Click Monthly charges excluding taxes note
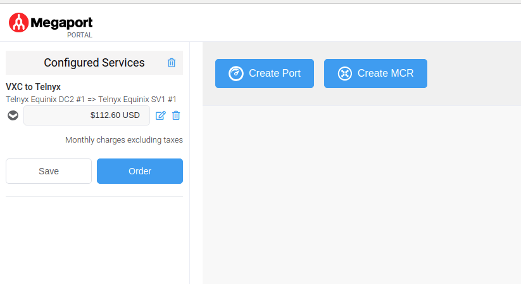The image size is (521, 284). click(124, 140)
